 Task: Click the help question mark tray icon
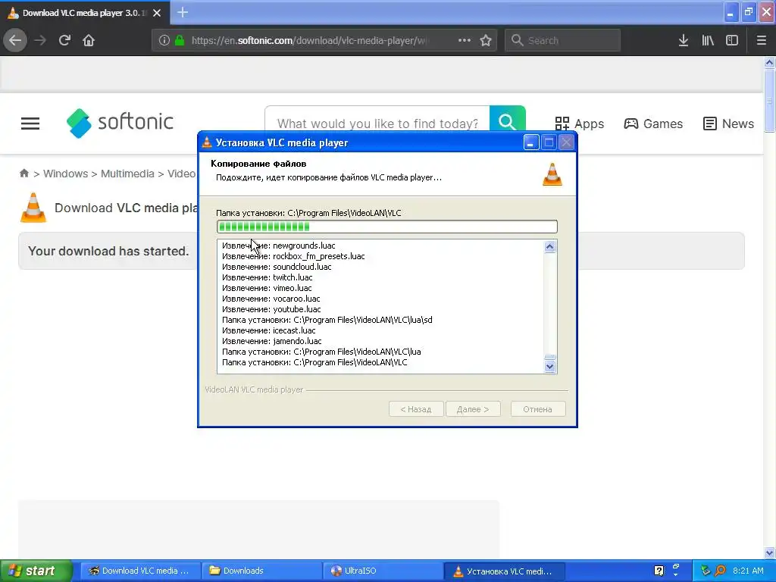click(659, 571)
